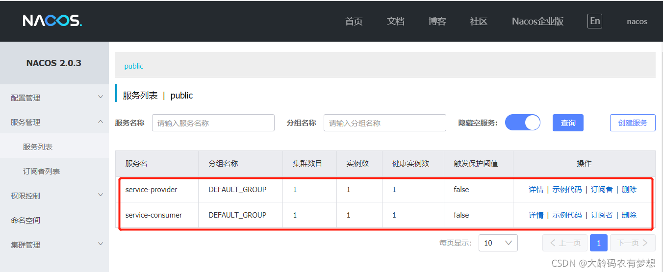Open 示例代码 for service-consumer
663x272 pixels.
click(x=567, y=215)
